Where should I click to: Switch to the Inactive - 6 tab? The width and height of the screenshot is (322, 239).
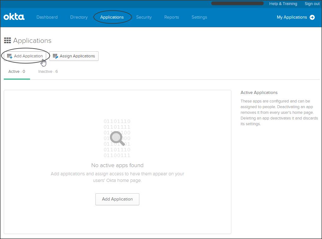48,72
